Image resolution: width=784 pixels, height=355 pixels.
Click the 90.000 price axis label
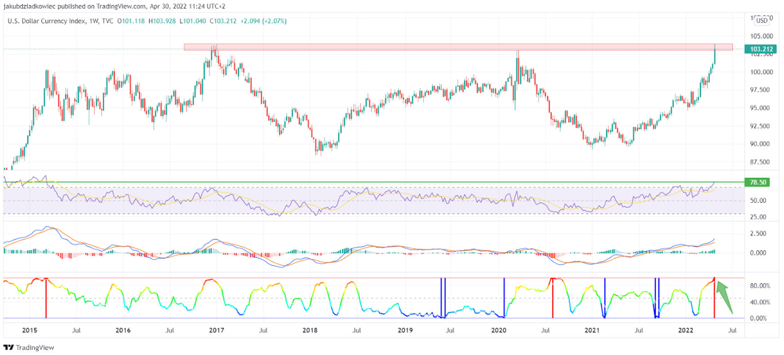point(759,144)
